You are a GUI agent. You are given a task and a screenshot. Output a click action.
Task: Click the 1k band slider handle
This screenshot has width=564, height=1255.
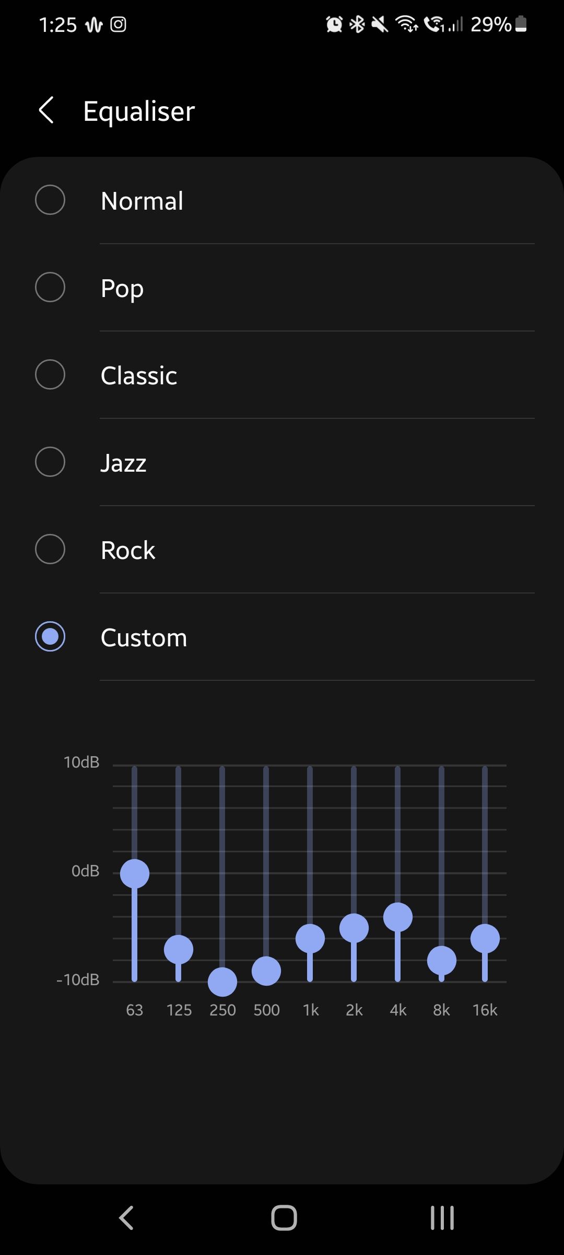(310, 939)
